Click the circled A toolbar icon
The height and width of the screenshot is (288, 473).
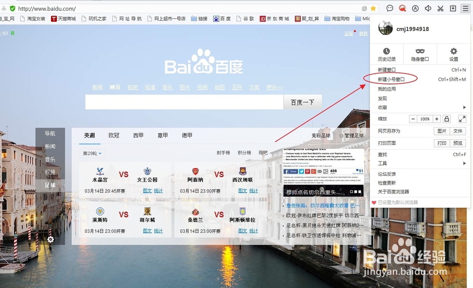pyautogui.click(x=415, y=8)
